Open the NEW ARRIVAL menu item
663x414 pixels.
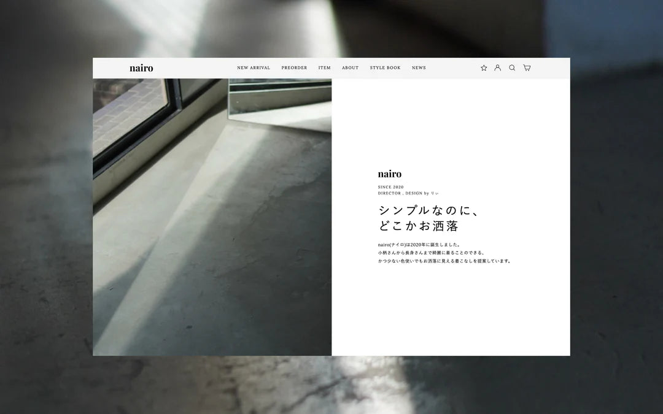[x=254, y=68]
